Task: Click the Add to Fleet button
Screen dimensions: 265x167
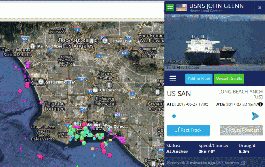Action: (199, 79)
